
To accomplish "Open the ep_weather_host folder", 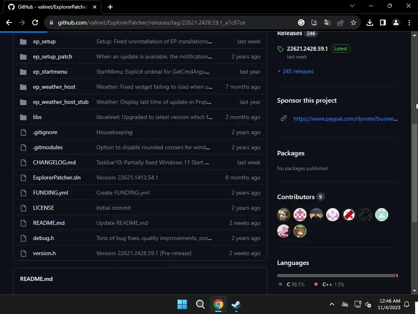I will pos(54,87).
